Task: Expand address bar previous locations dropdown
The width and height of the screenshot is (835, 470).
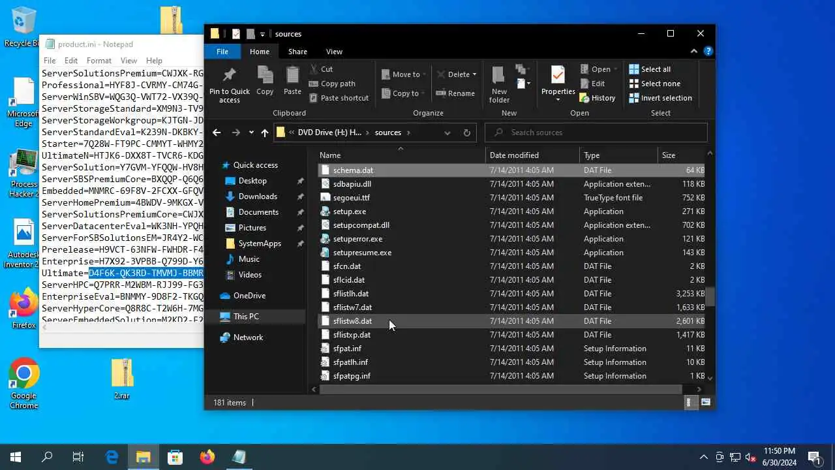Action: [x=447, y=133]
